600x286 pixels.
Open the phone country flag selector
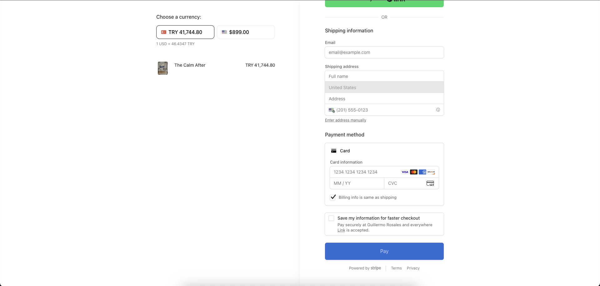[332, 110]
